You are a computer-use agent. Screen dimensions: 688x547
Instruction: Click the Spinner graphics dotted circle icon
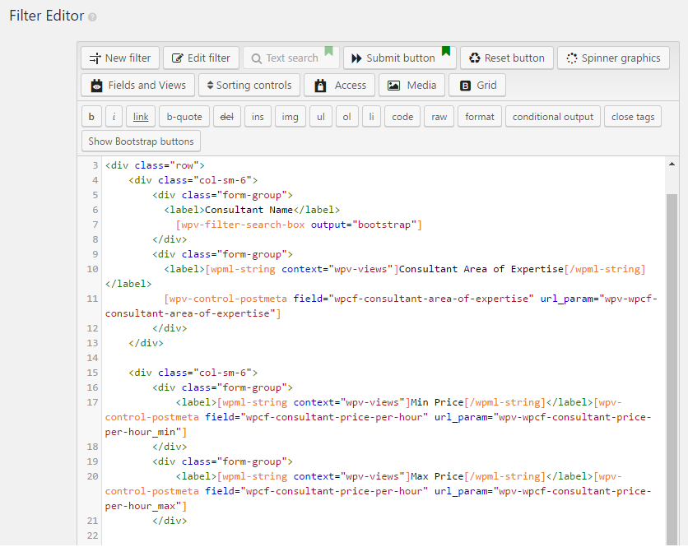[571, 58]
